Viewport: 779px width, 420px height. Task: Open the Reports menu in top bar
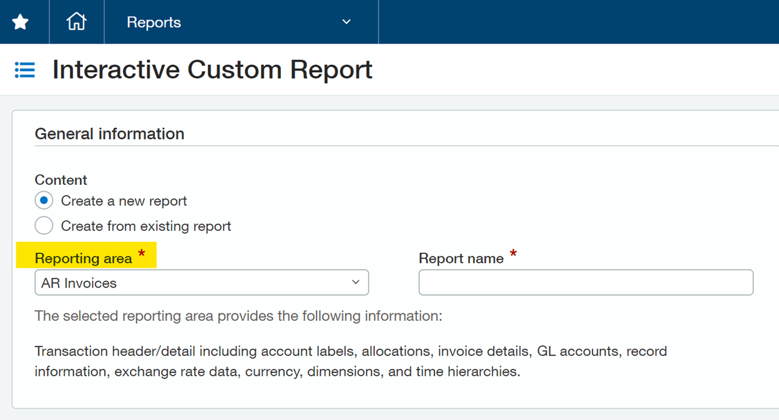[x=154, y=22]
